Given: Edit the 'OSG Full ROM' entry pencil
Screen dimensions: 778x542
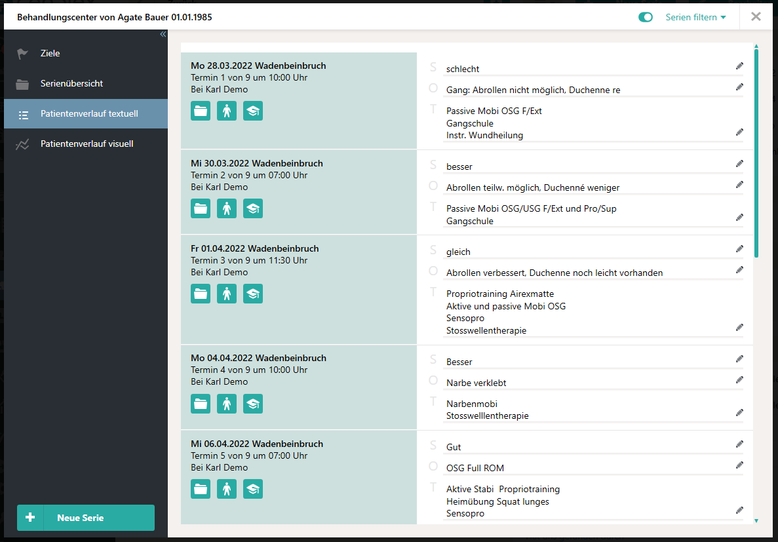Looking at the screenshot, I should click(x=739, y=465).
